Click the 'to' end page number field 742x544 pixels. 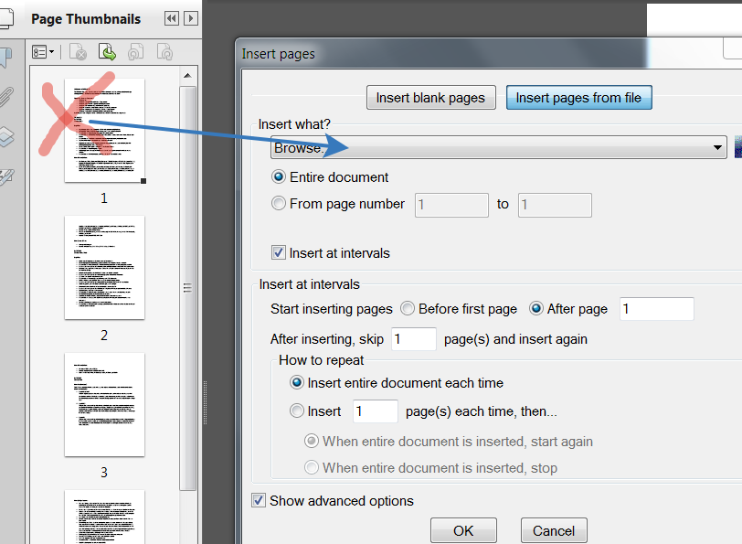pyautogui.click(x=555, y=205)
